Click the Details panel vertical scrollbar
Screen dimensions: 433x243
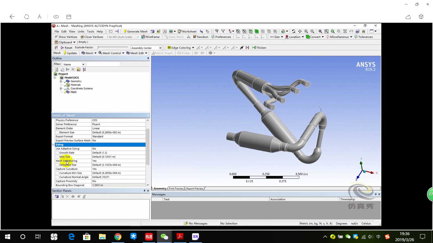coord(147,147)
